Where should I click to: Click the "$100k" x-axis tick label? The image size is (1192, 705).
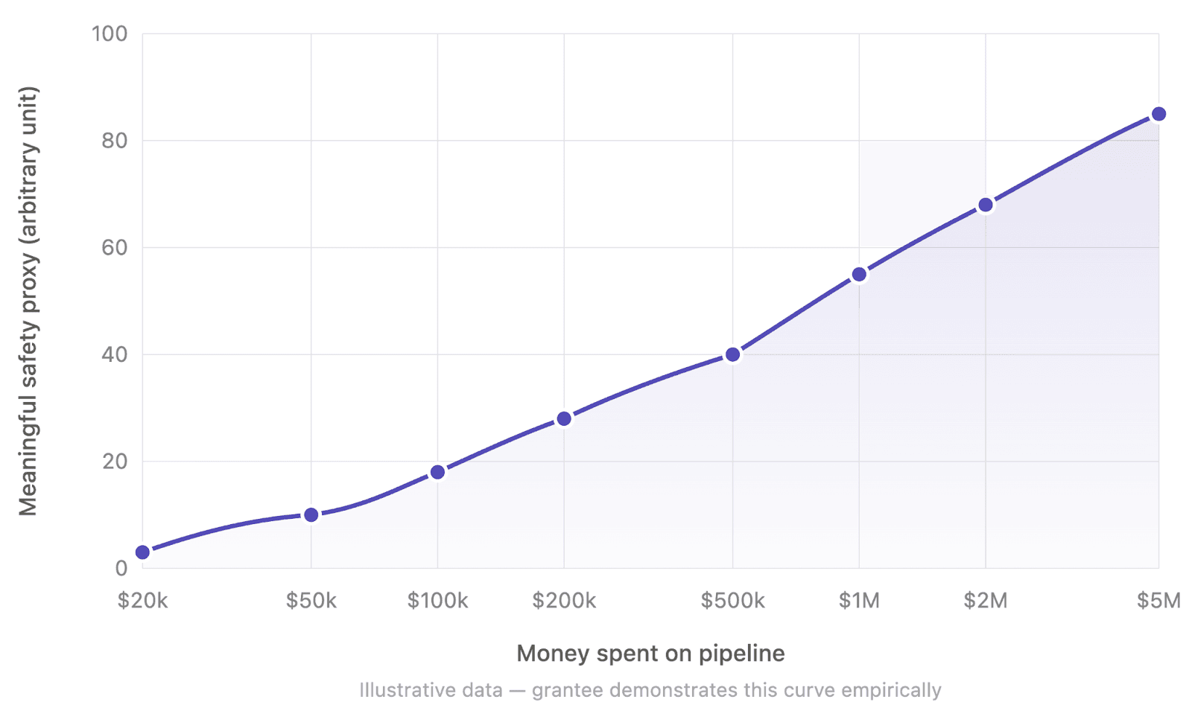click(x=437, y=601)
